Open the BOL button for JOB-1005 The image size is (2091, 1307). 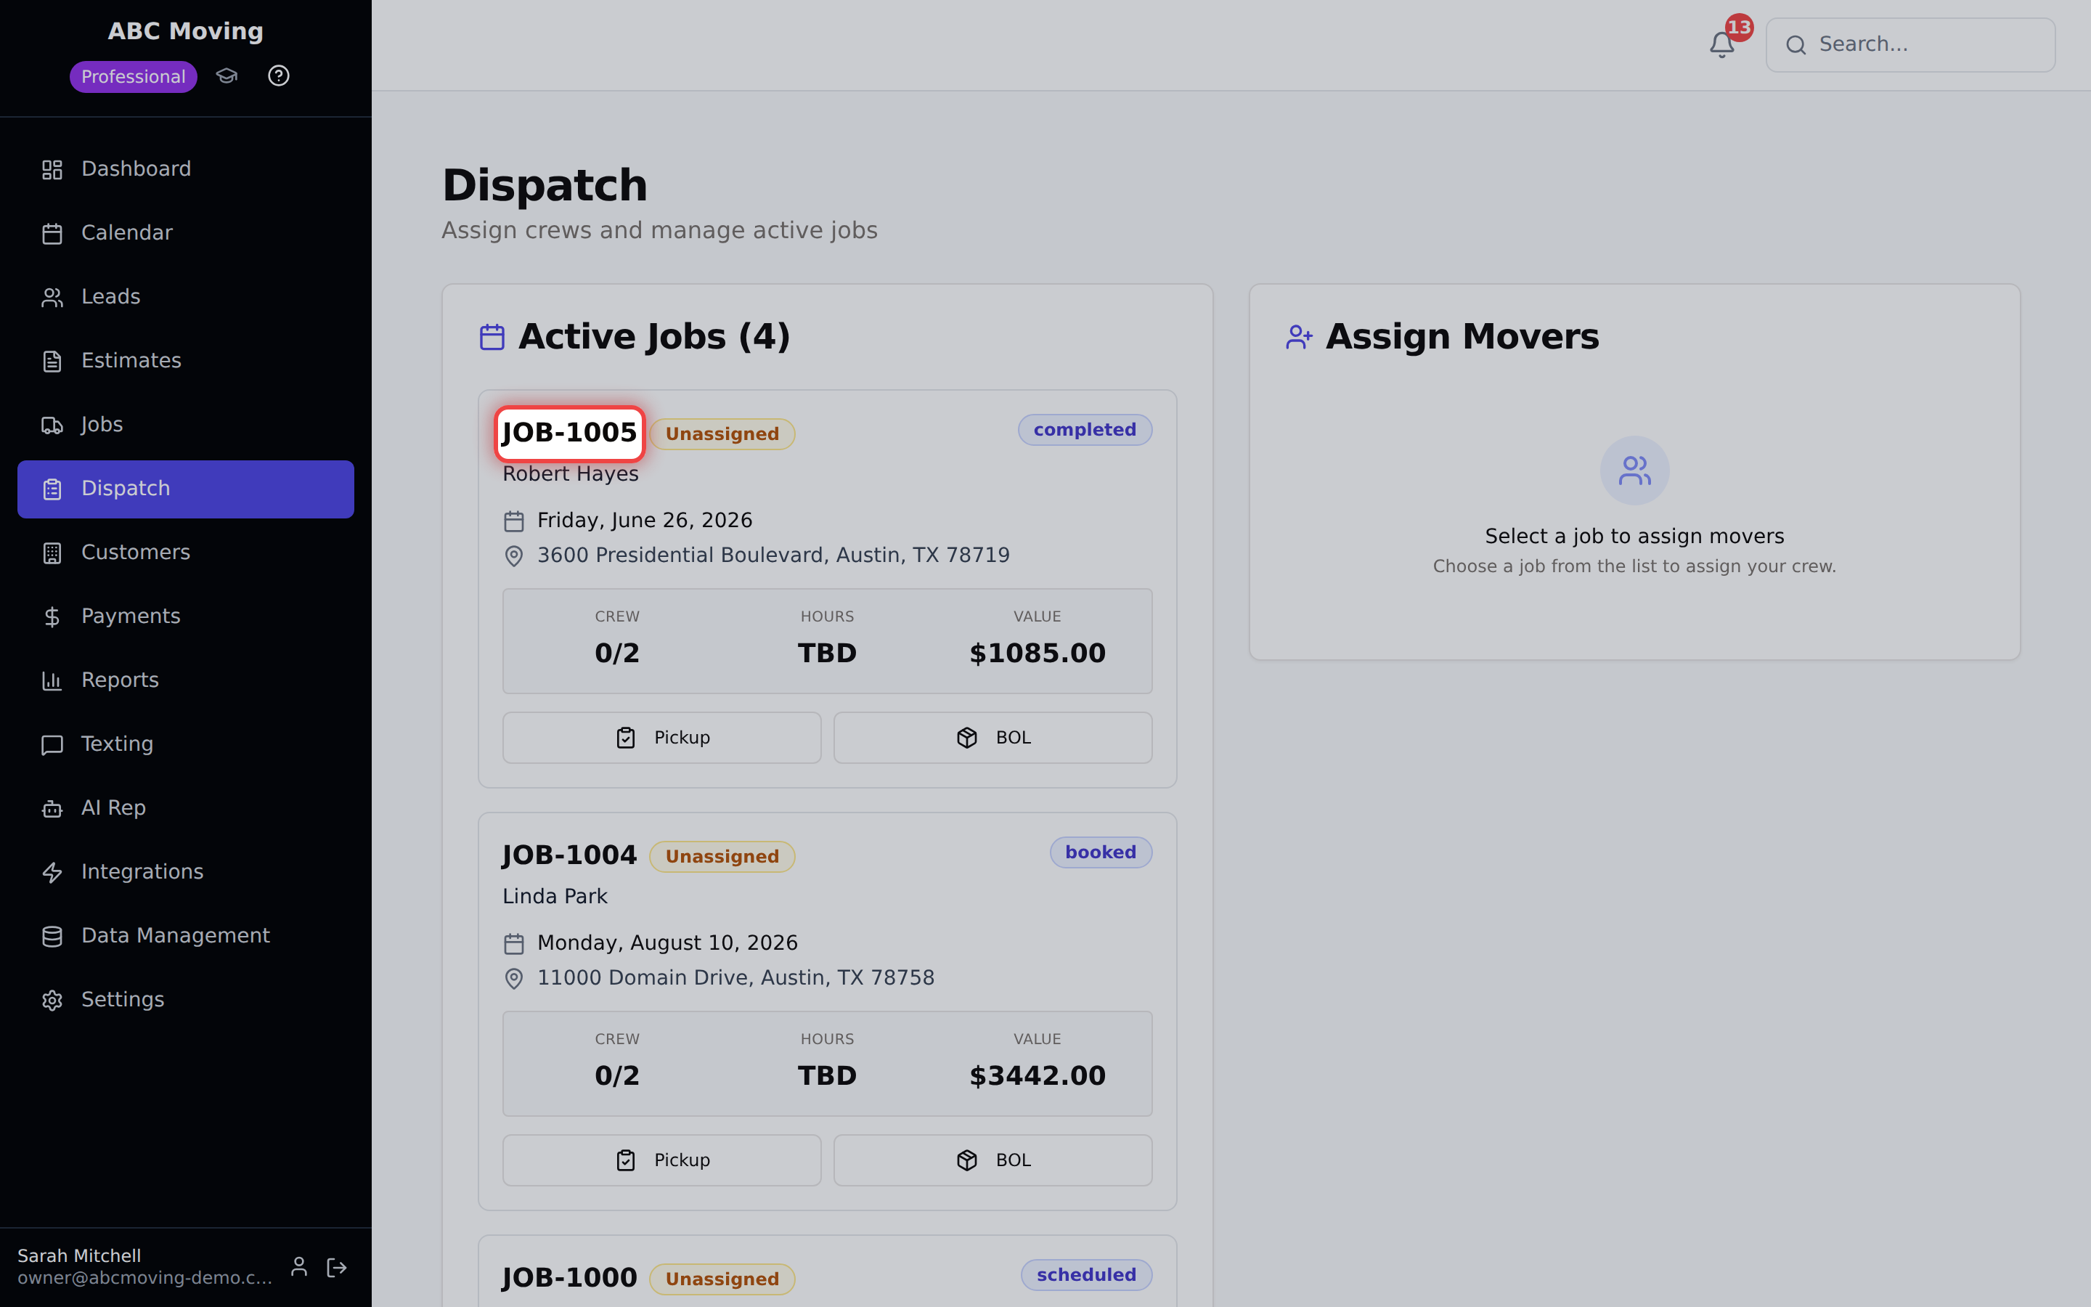(x=992, y=737)
